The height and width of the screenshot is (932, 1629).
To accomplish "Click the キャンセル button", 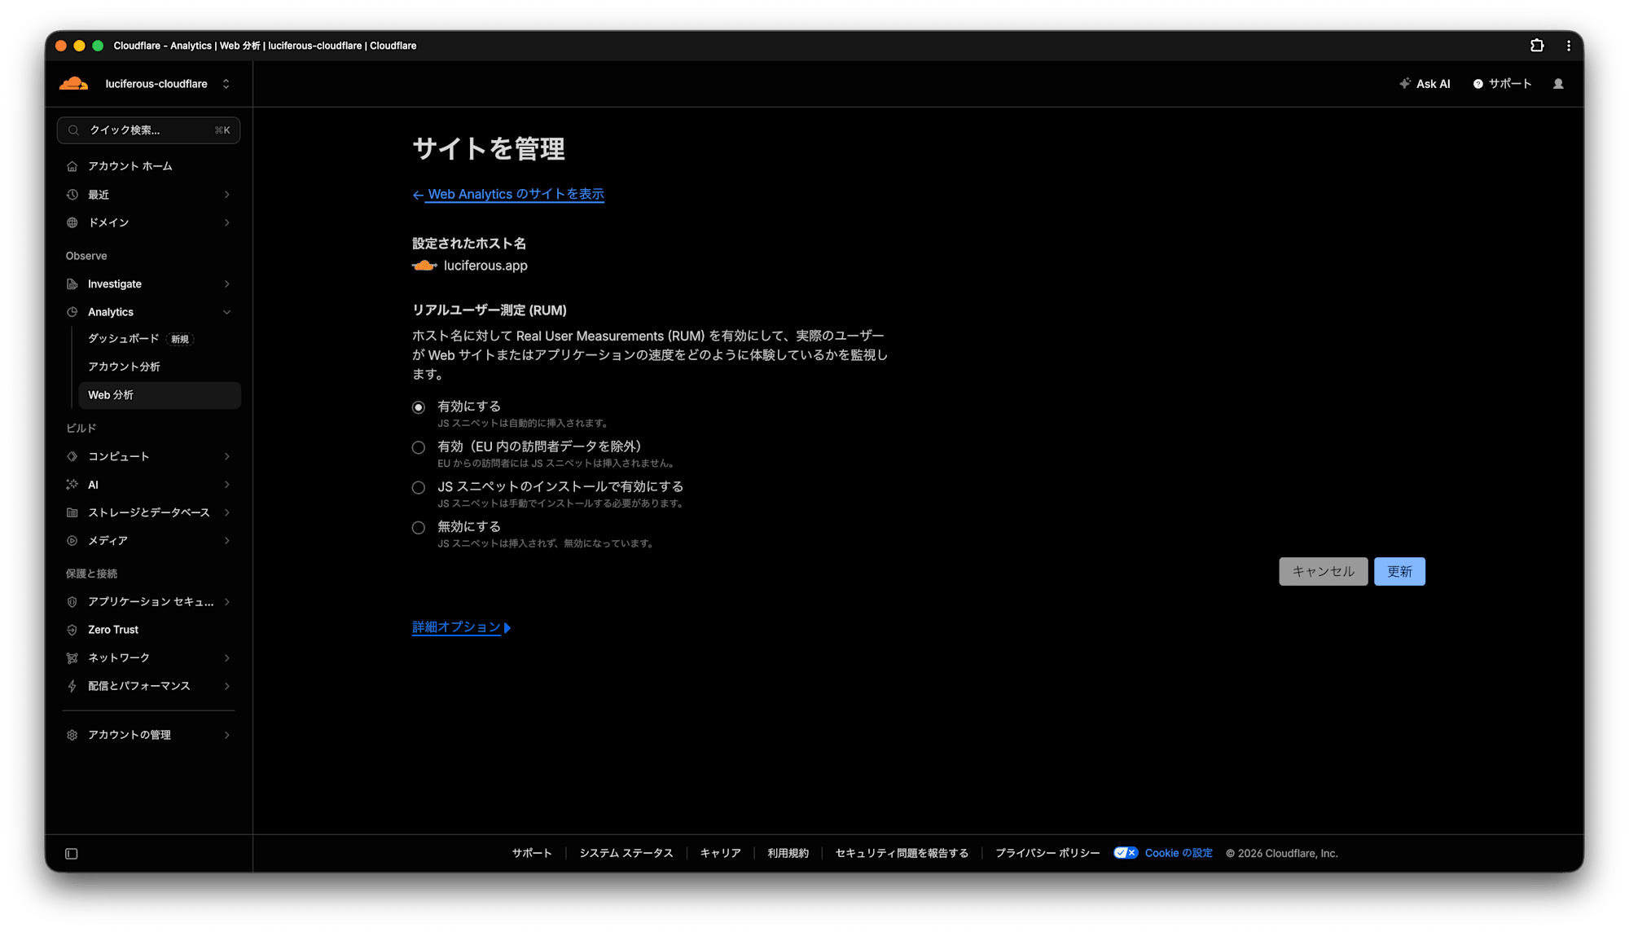I will click(x=1323, y=572).
